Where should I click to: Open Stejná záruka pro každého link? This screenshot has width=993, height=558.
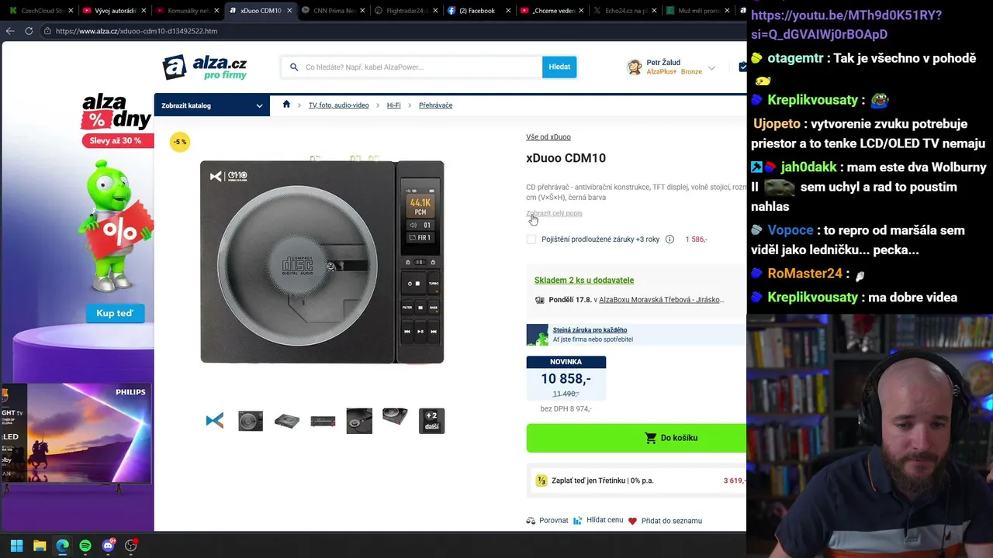[x=590, y=330]
